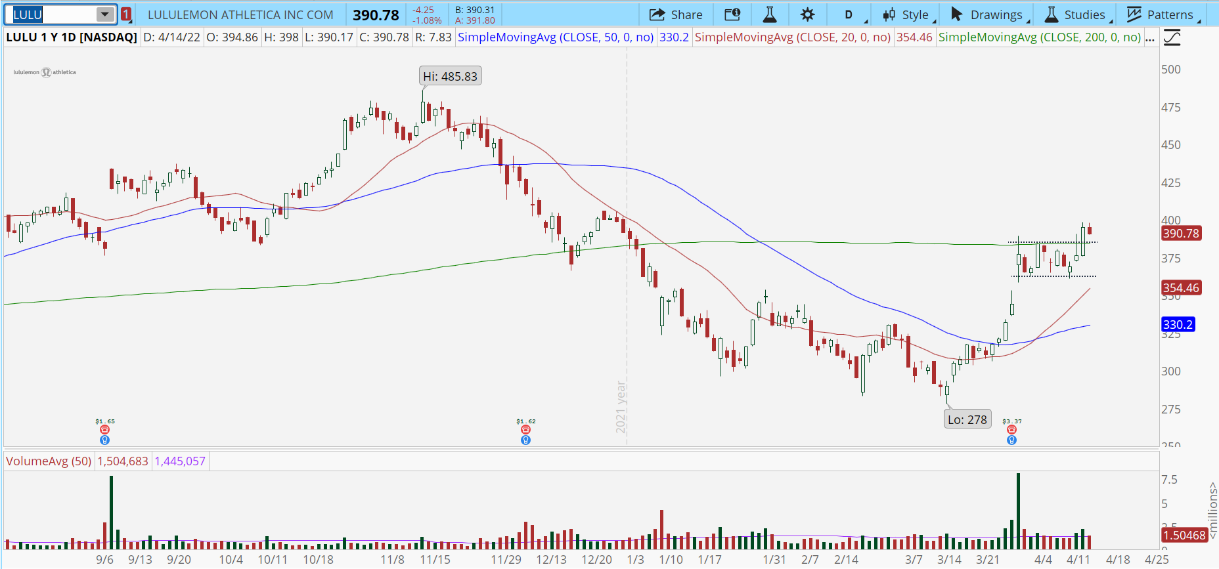1219x569 pixels.
Task: Click the D: 4/14/22 date readout
Action: tap(172, 37)
